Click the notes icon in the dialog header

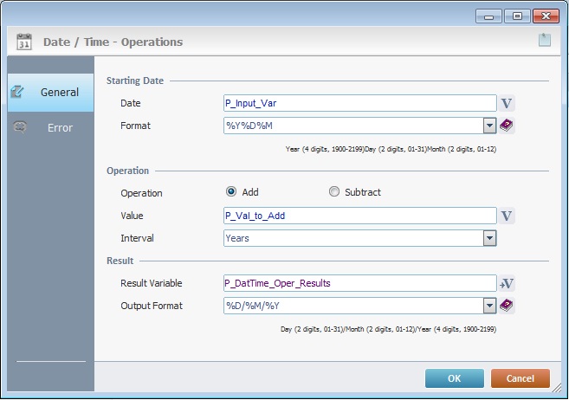544,40
